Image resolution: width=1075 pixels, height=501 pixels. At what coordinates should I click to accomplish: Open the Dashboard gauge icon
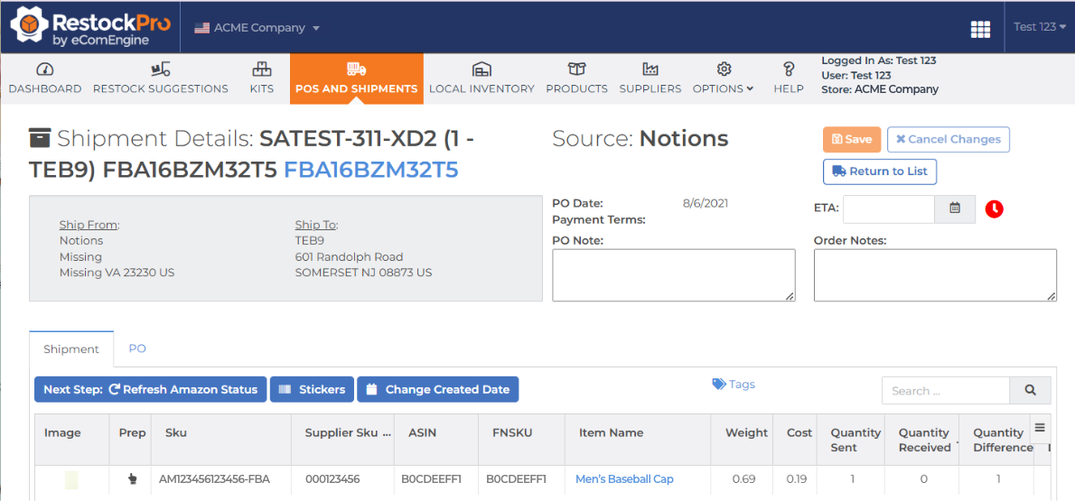[45, 70]
